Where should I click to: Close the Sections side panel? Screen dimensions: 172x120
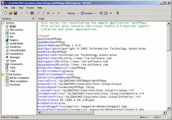33,19
